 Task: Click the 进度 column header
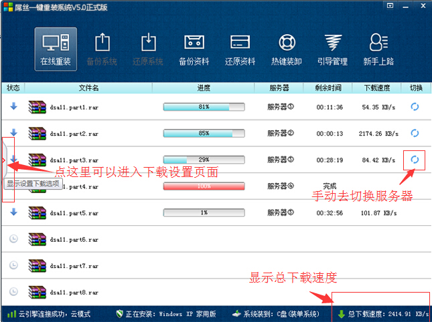pos(204,88)
